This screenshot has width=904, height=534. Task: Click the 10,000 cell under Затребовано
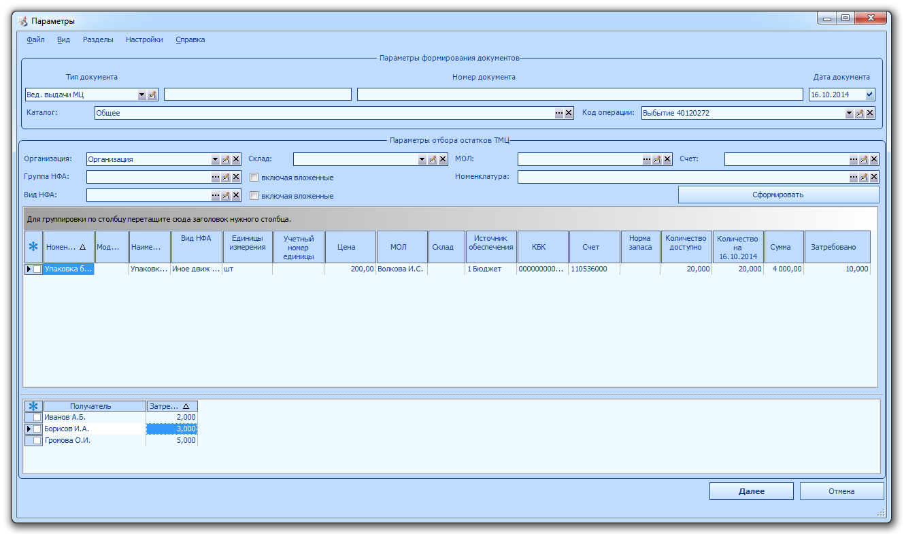837,269
